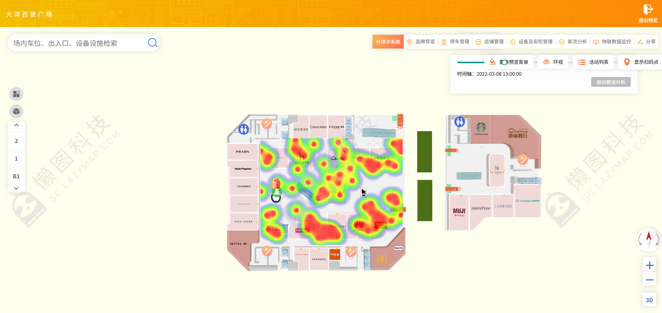This screenshot has height=313, width=662.
Task: Select the Purcotton store
Action: 528,201
